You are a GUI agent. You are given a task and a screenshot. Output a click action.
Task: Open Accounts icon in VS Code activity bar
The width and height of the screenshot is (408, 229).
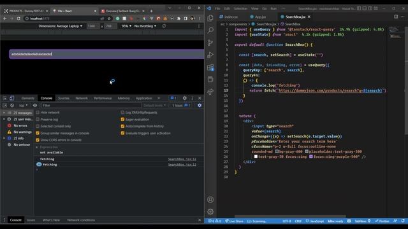(x=210, y=200)
